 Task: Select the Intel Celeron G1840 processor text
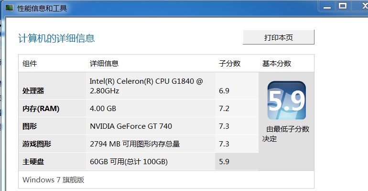pos(146,86)
